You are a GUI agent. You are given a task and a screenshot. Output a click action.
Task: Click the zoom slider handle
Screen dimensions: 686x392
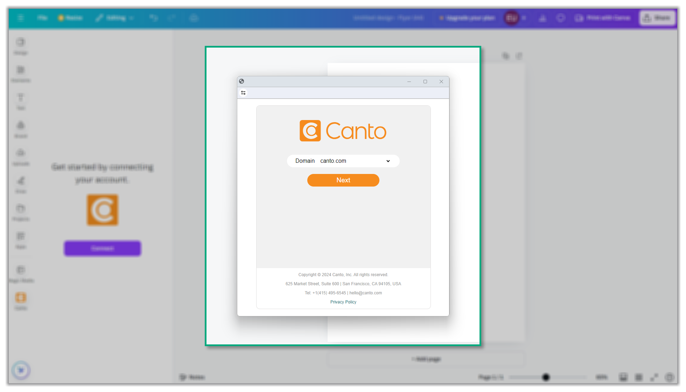point(546,377)
